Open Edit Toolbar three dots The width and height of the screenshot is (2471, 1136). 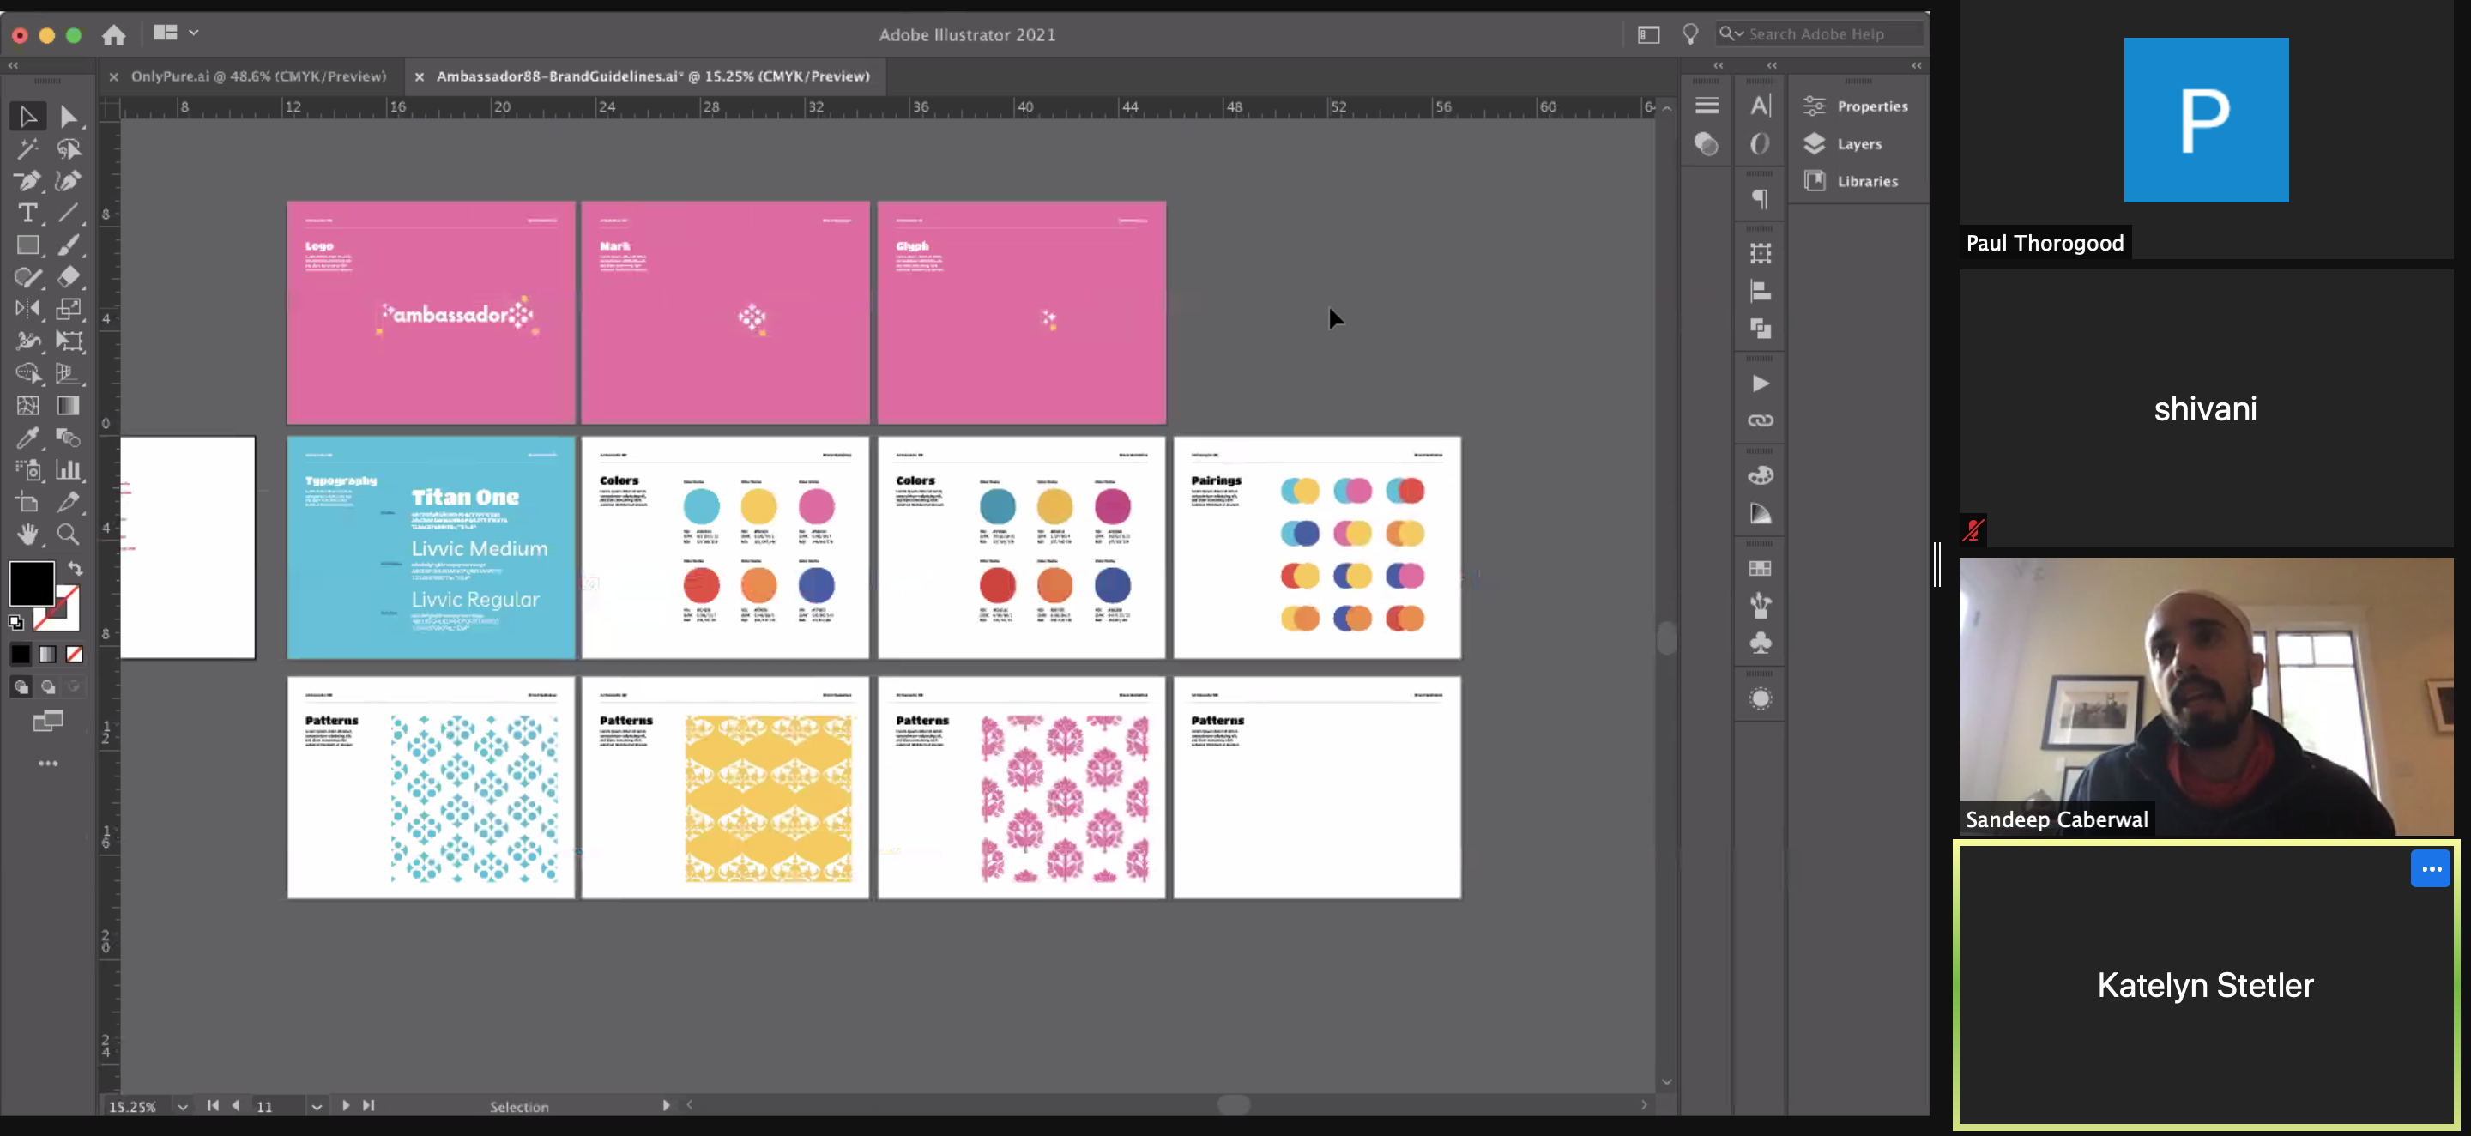47,764
